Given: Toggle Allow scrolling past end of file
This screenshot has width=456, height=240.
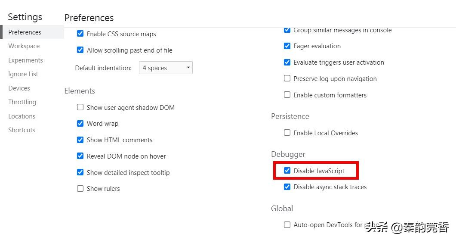Looking at the screenshot, I should (x=80, y=50).
